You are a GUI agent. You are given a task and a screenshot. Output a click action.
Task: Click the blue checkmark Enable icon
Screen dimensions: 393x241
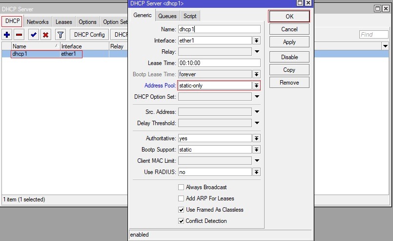coord(33,35)
